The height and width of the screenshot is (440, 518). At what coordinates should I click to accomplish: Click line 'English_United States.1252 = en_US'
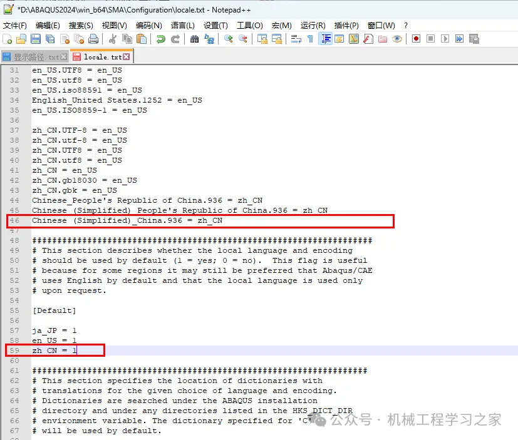[117, 100]
